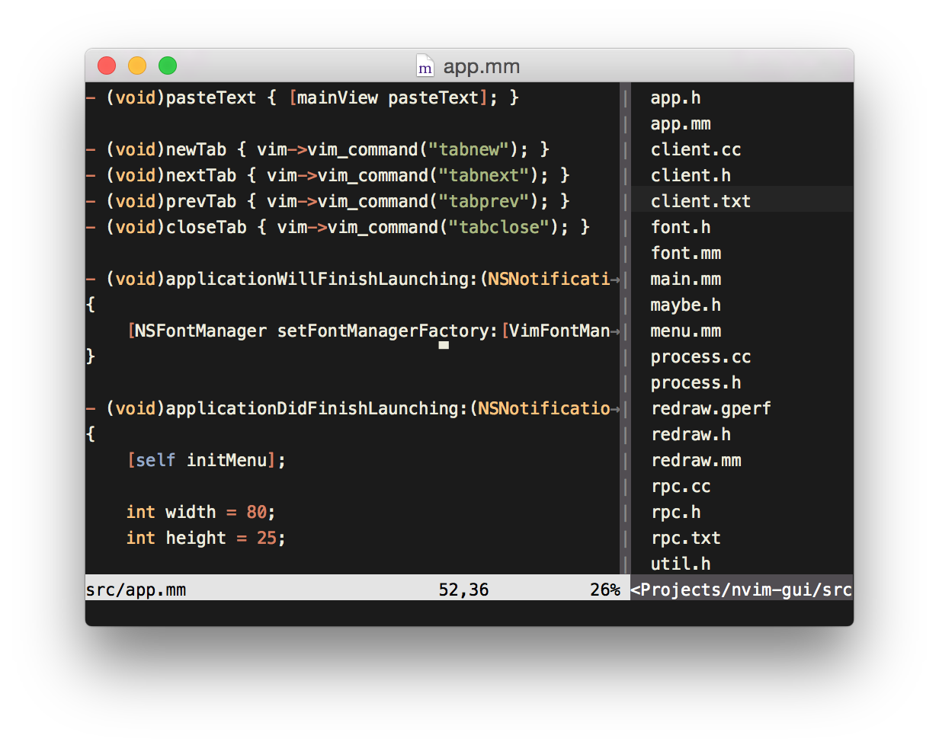Select redraw.gperf in the file list
The width and height of the screenshot is (939, 748).
pos(711,408)
